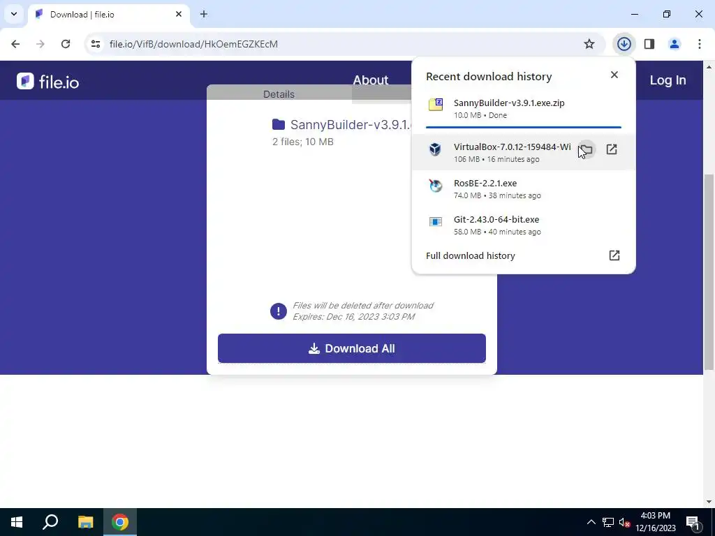Toggle the Chrome downloads toolbar icon
715x536 pixels.
click(624, 44)
